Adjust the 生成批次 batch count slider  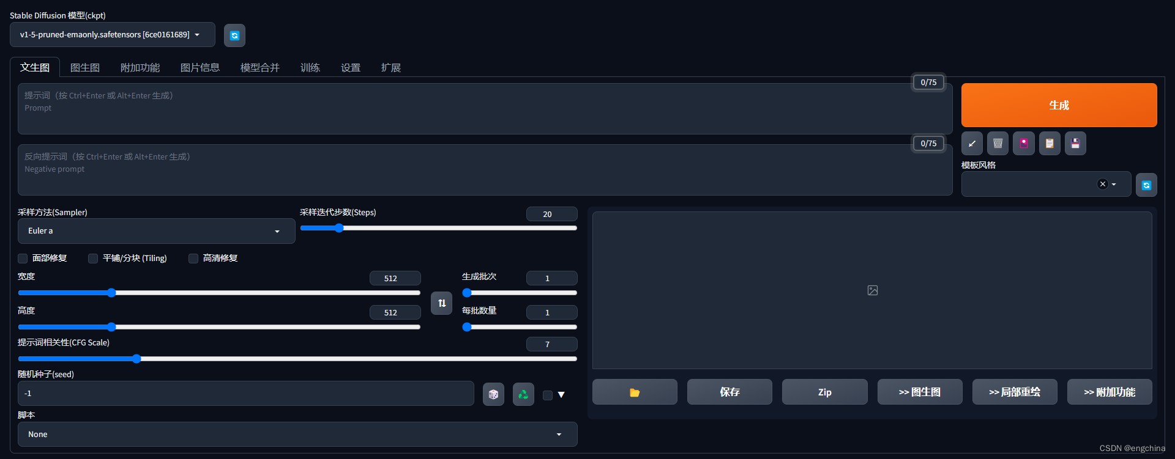520,293
